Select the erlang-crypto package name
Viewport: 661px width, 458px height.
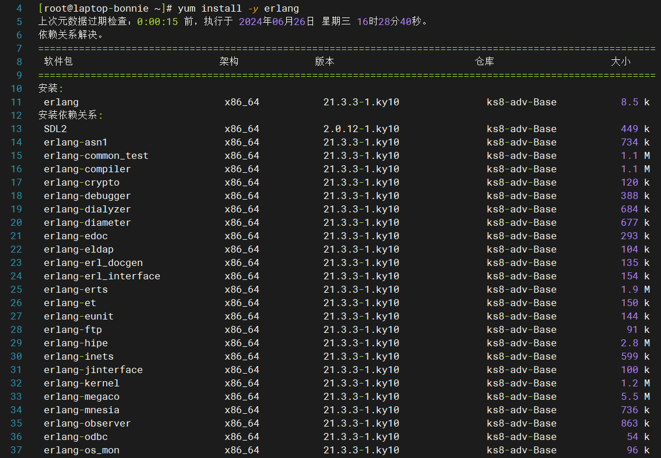coord(82,183)
